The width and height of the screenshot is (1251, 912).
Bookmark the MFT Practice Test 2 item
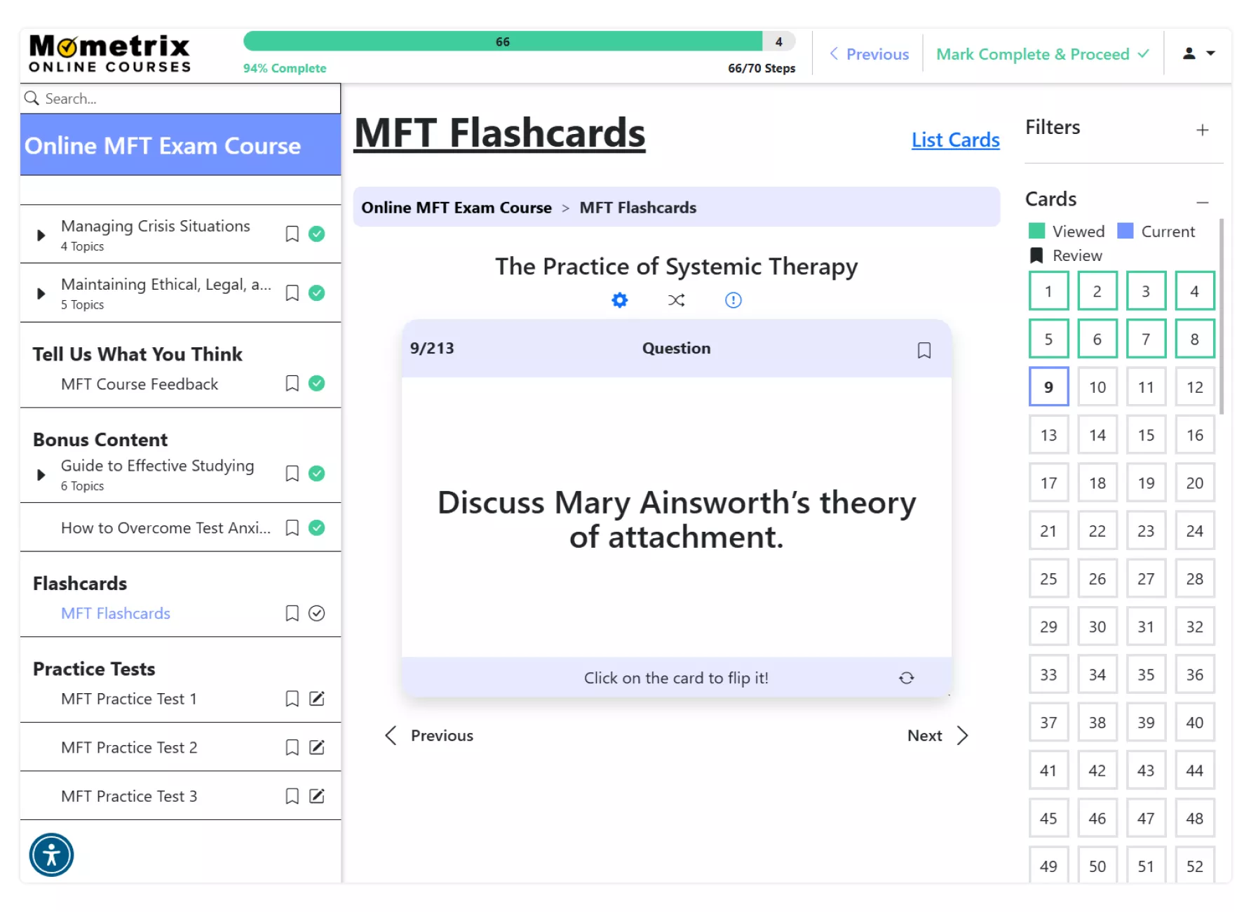[292, 748]
